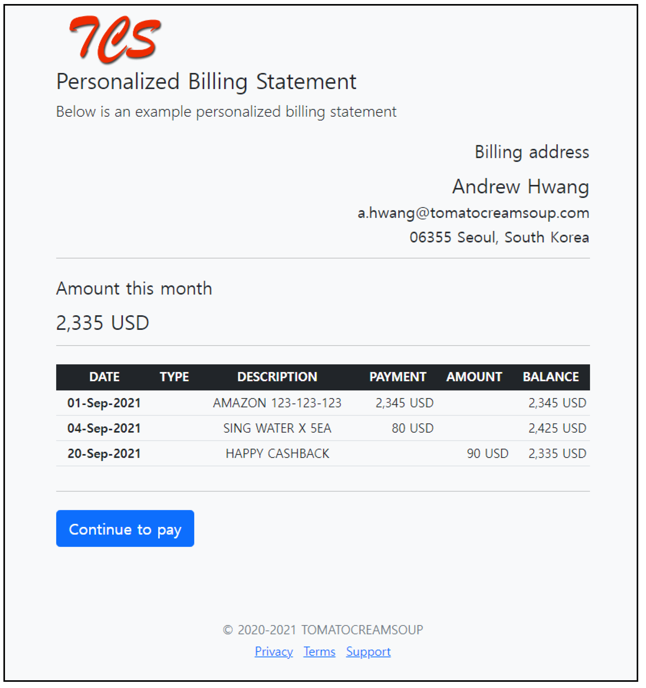Select the SING WATER X 5EA row

coord(277,428)
